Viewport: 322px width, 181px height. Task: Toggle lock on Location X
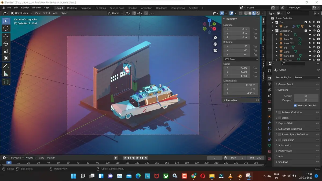pos(255,29)
